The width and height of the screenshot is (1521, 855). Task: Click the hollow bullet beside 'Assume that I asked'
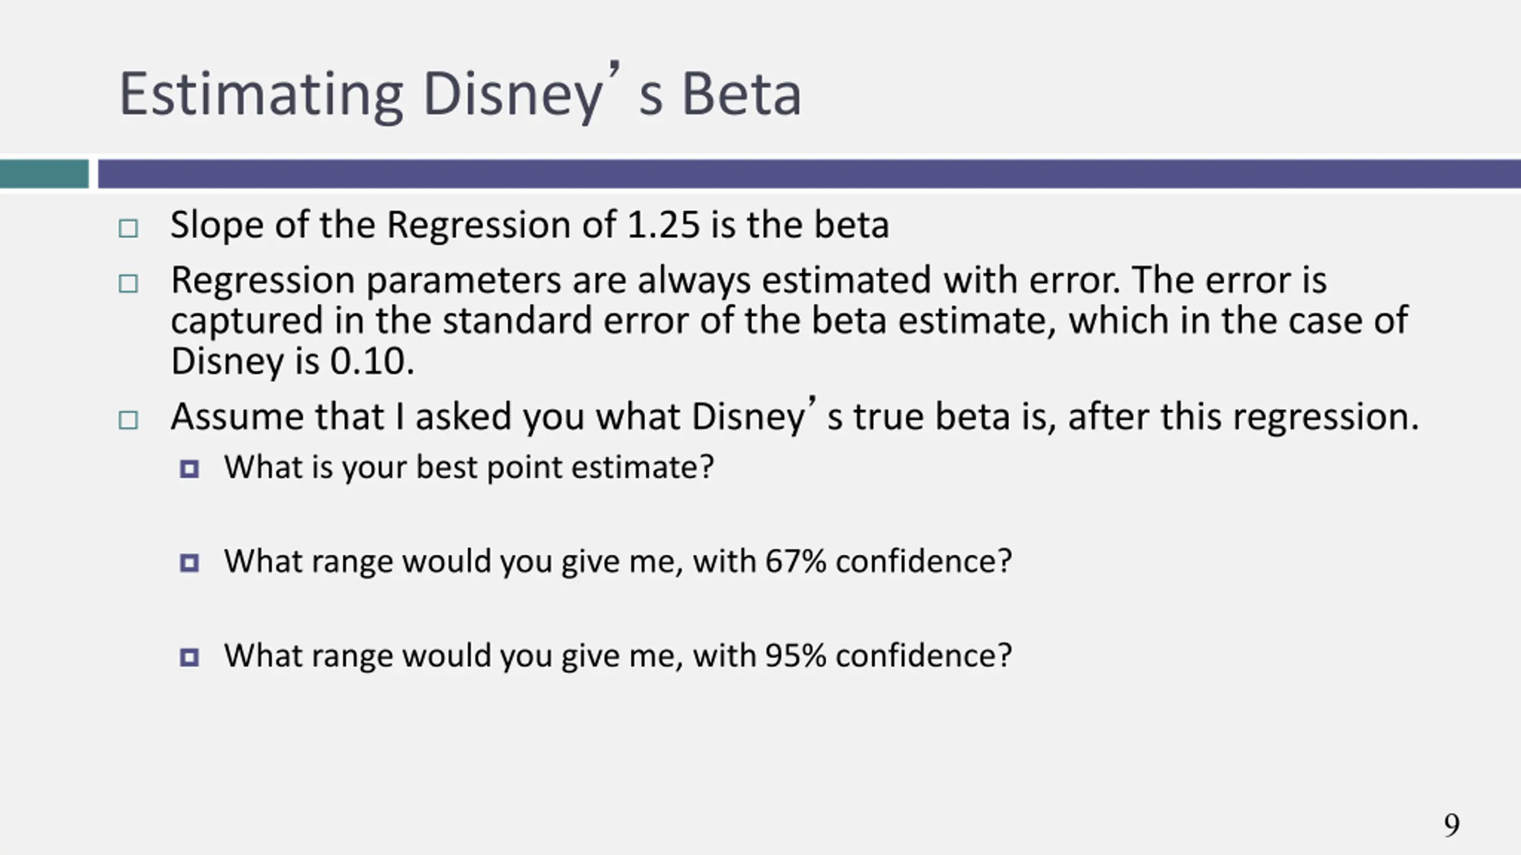[128, 420]
